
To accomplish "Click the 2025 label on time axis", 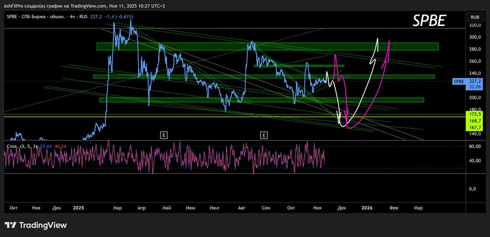I will pos(79,208).
